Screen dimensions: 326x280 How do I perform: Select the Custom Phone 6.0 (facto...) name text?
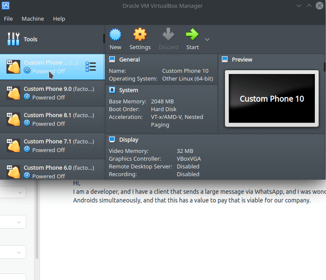click(59, 168)
